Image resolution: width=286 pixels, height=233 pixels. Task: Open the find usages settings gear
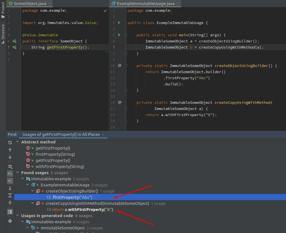(x=10, y=221)
